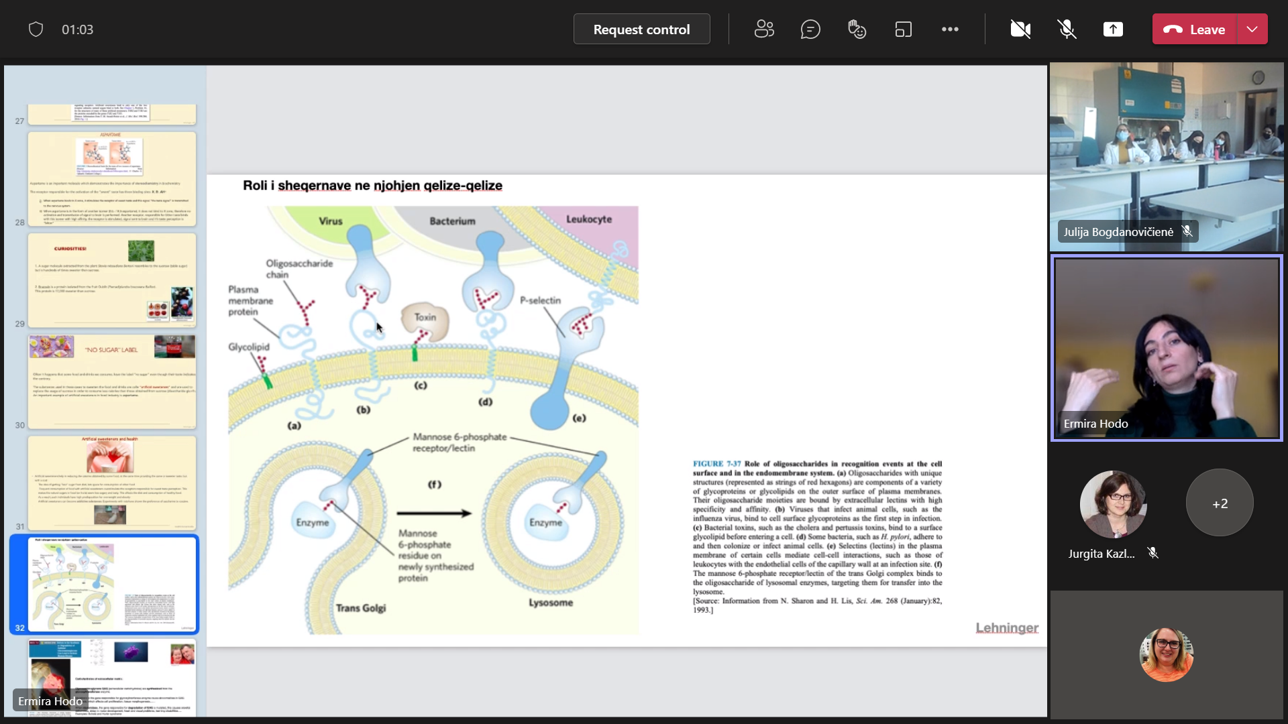Select slide 30 No Sugar Label thumbnail
1288x724 pixels.
click(112, 381)
